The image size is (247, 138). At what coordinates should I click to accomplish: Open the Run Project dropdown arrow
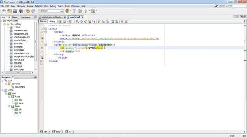tap(89, 11)
